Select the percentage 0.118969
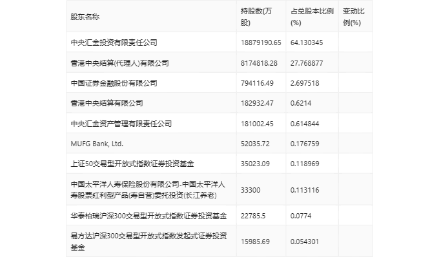 click(x=305, y=164)
